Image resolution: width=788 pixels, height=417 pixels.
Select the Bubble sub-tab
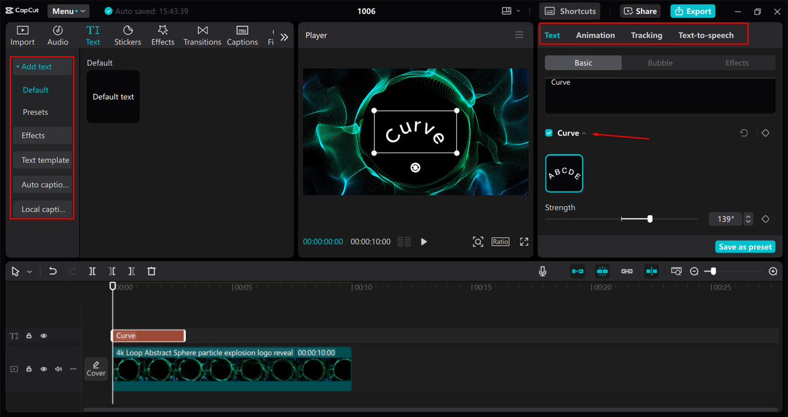coord(660,63)
